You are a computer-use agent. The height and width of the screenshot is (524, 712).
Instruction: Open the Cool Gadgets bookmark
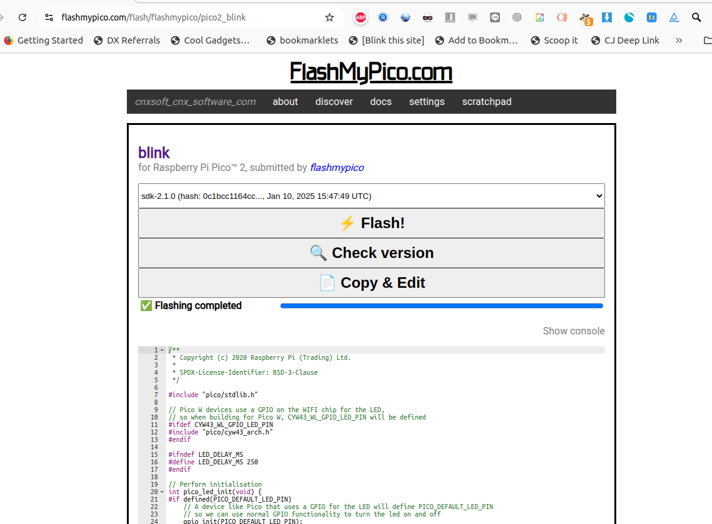(x=210, y=40)
